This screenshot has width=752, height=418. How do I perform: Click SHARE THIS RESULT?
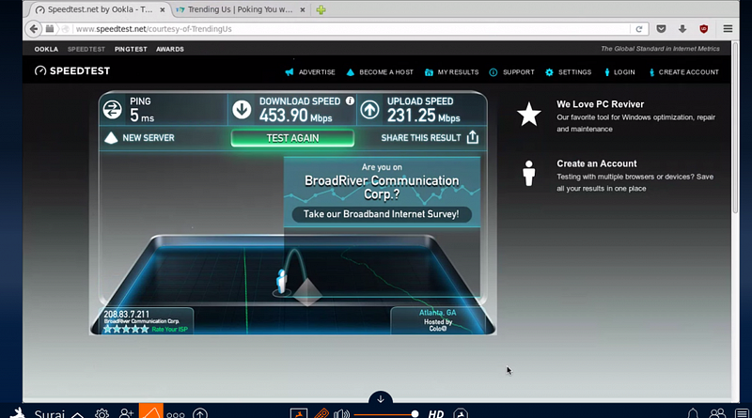(421, 138)
